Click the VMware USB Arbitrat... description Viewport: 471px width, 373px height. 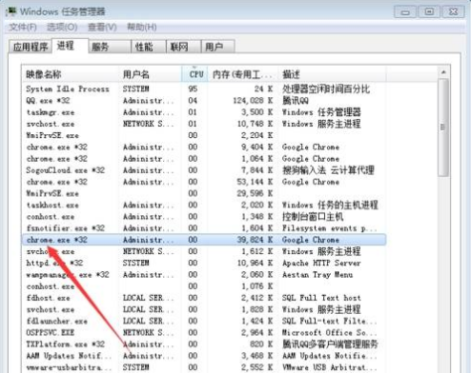tap(330, 367)
